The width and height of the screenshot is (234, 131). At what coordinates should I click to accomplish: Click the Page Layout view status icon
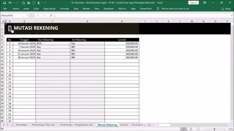tap(191, 129)
